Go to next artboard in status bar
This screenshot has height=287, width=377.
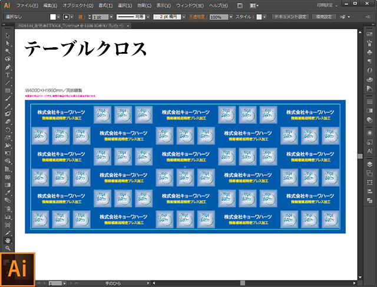coord(71,283)
